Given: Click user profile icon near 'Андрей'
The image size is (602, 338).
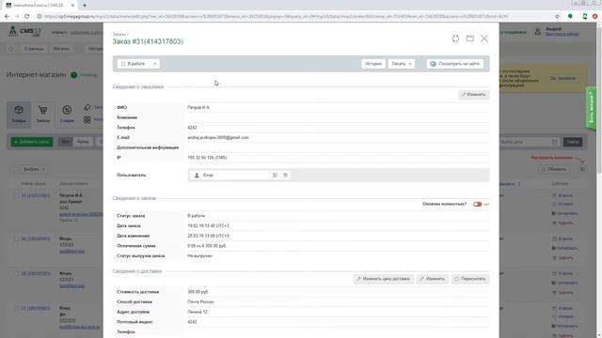Looking at the screenshot, I should click(x=537, y=32).
